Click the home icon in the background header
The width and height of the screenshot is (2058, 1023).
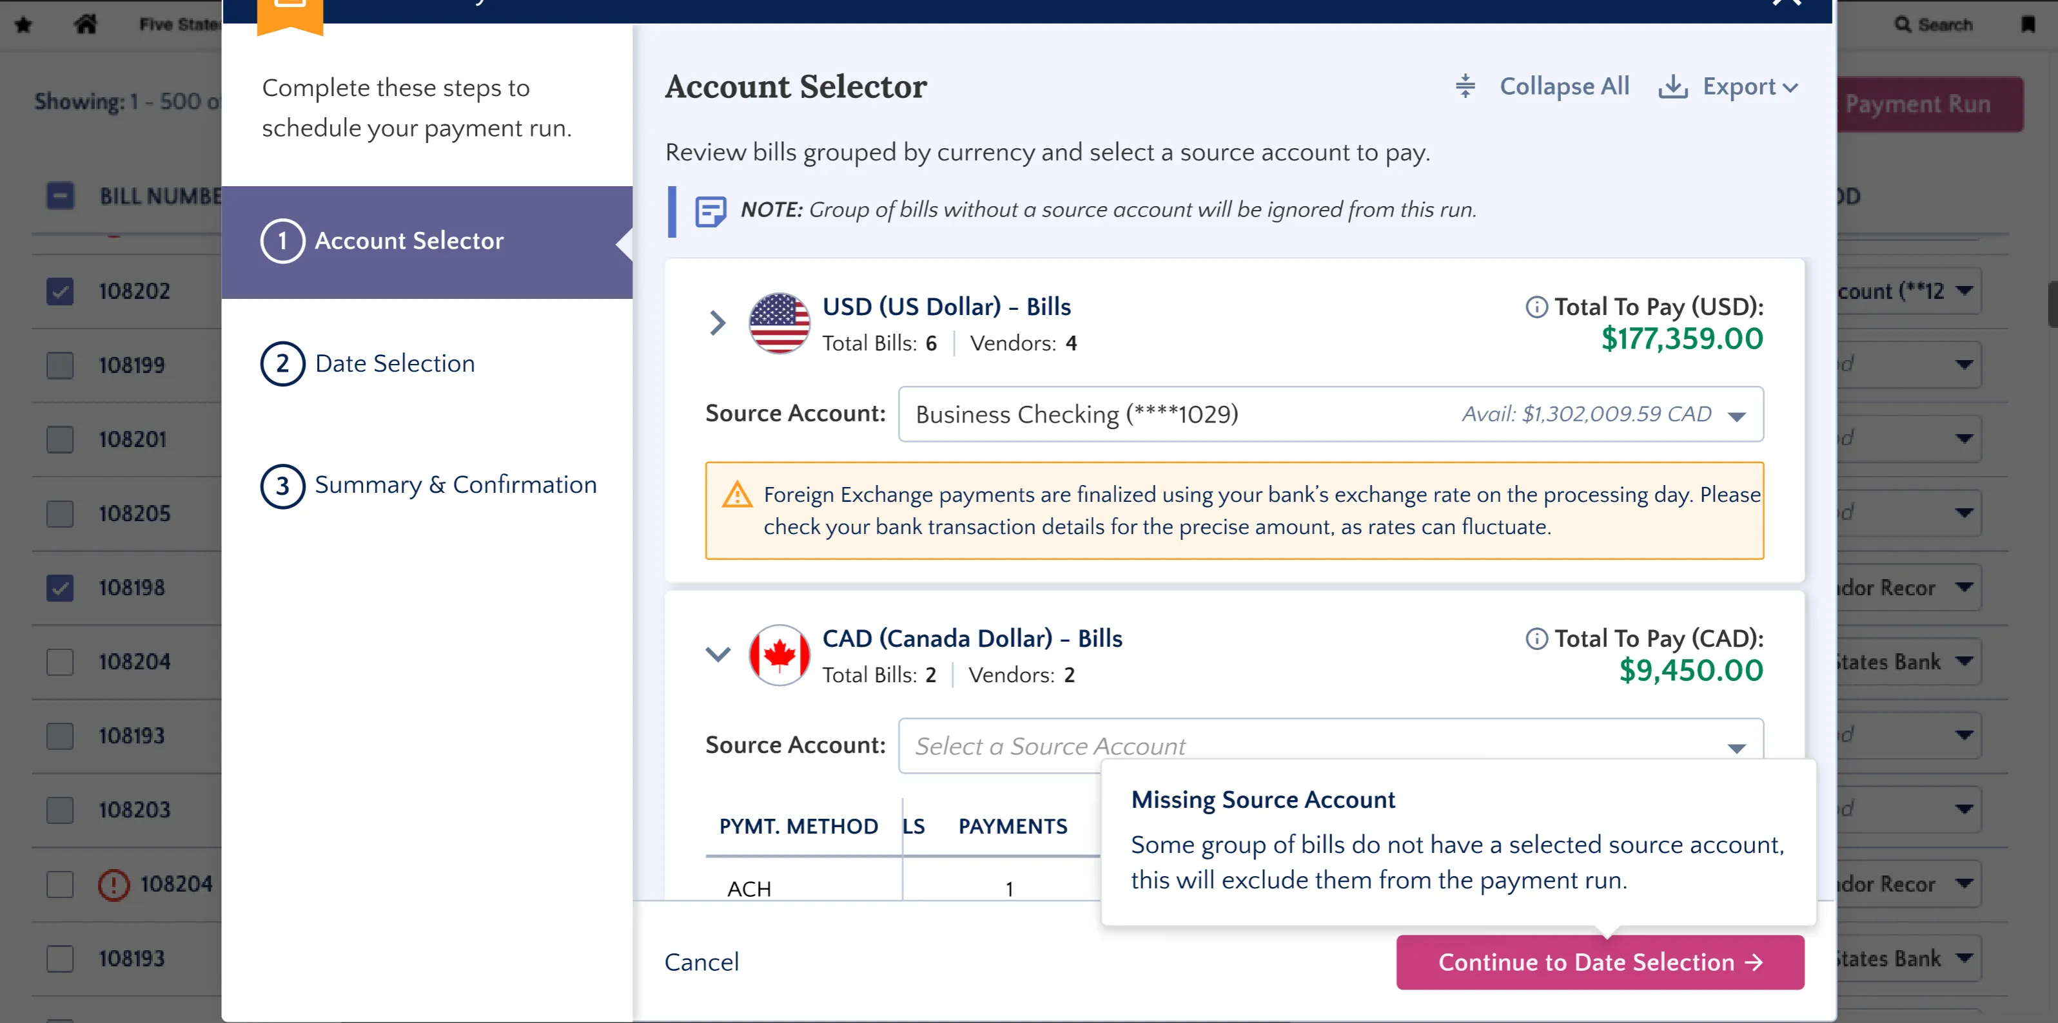86,24
